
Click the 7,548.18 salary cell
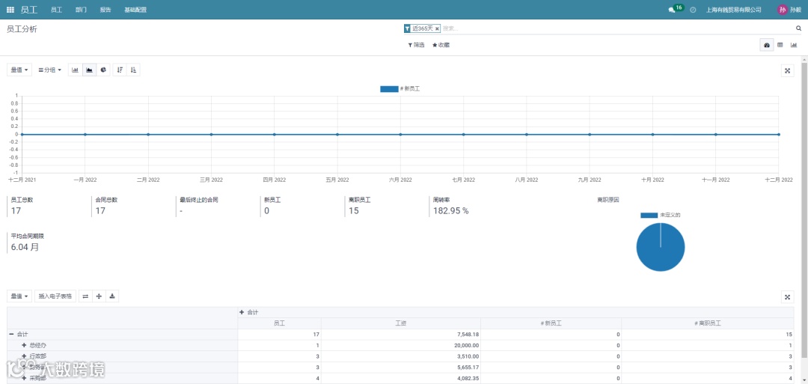click(400, 335)
